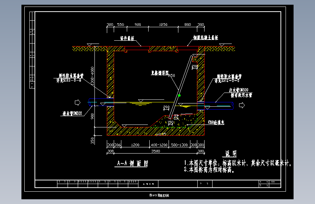
Task: Click the right '刚性防水翼套管' sleeve label
Action: [x=229, y=77]
